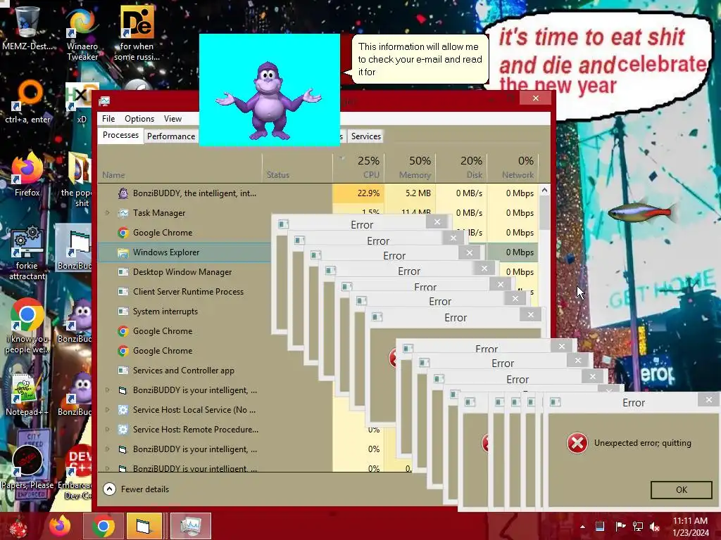Open the system menu icon of the Task Manager title bar
The height and width of the screenshot is (540, 721).
tap(104, 101)
